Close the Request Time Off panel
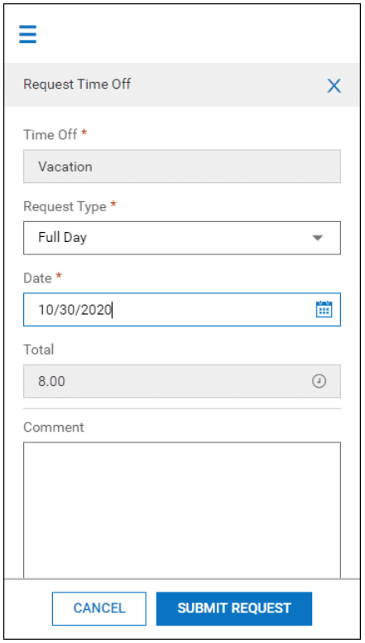 point(334,85)
